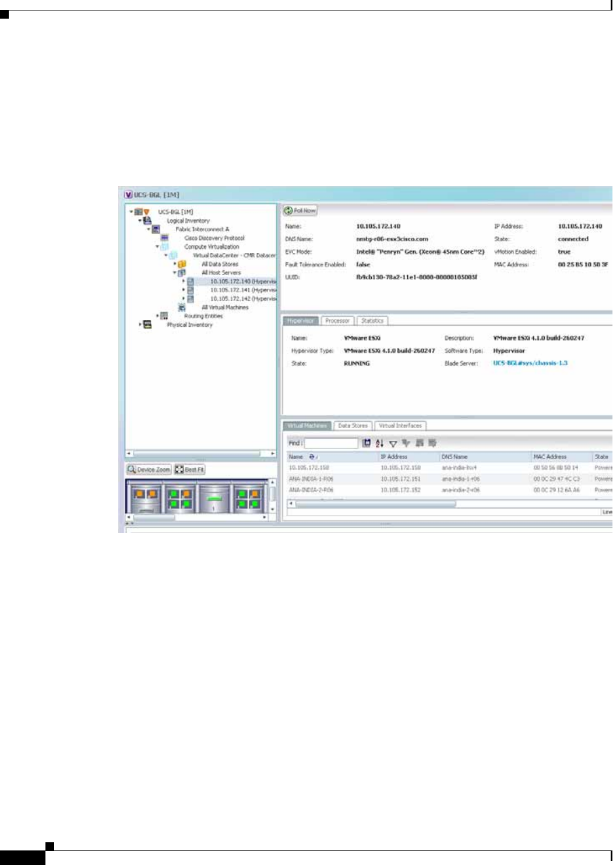
Task: Click the Cisco Discovery Protocol icon
Action: (165, 238)
